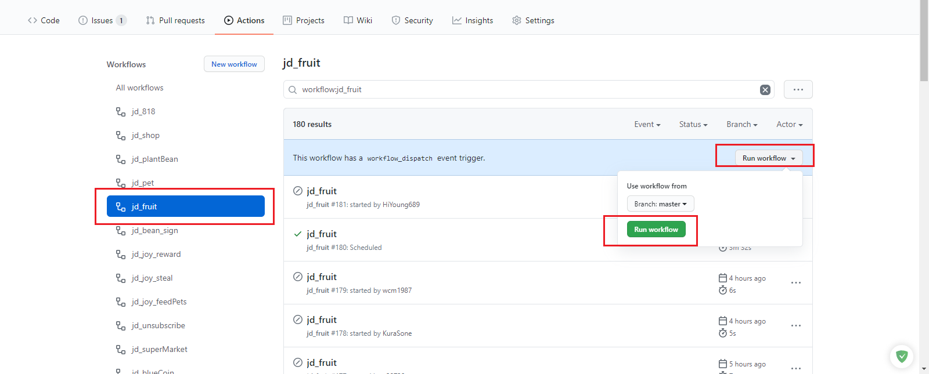
Task: Click the stopwatch icon showing 6s
Action: point(723,290)
